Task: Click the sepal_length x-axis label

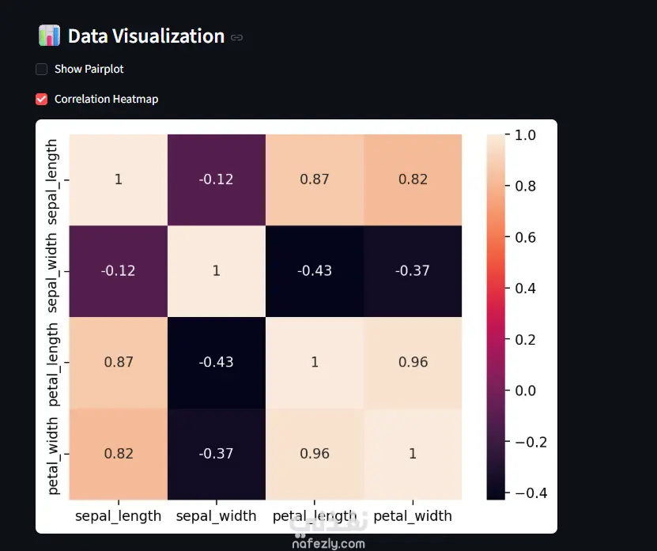Action: (118, 515)
